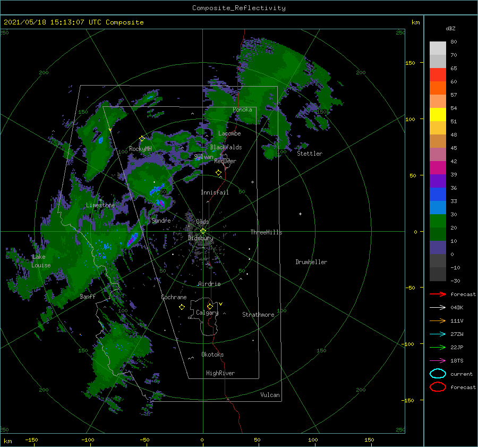Click the Blackfalds city label
Screen dimensions: 478x447
click(226, 147)
